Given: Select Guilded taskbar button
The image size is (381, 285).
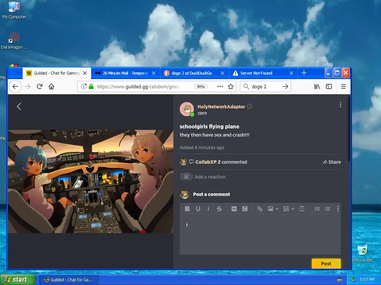Looking at the screenshot, I should (x=69, y=280).
